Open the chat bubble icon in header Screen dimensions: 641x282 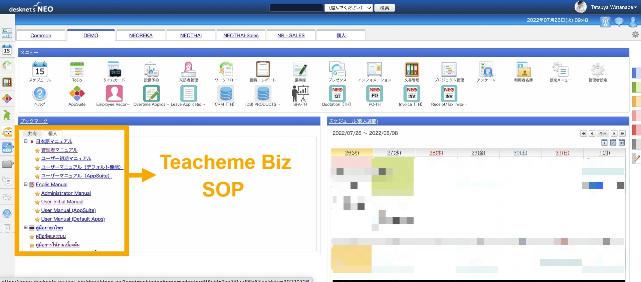(x=619, y=22)
